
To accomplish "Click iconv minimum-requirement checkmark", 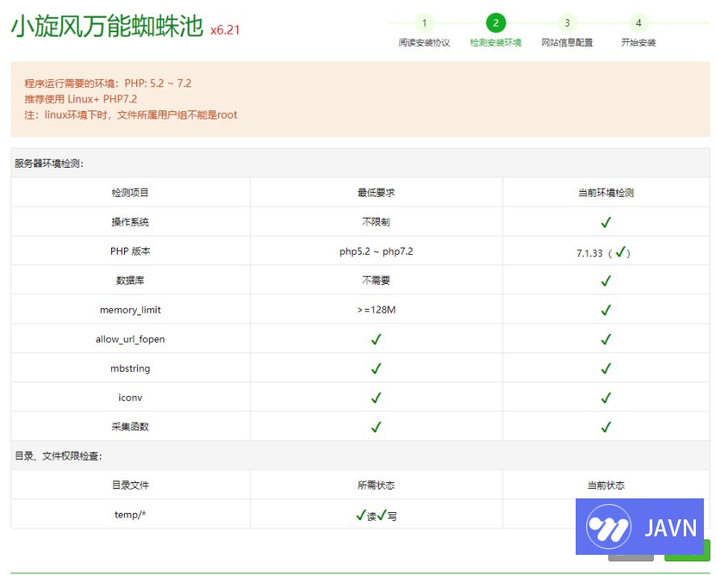I will [x=376, y=398].
